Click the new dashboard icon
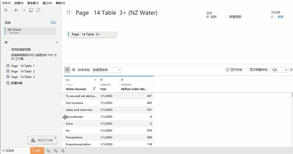 (x=56, y=151)
